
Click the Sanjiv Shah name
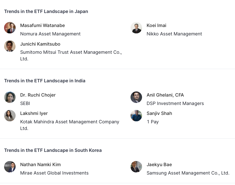pos(159,113)
